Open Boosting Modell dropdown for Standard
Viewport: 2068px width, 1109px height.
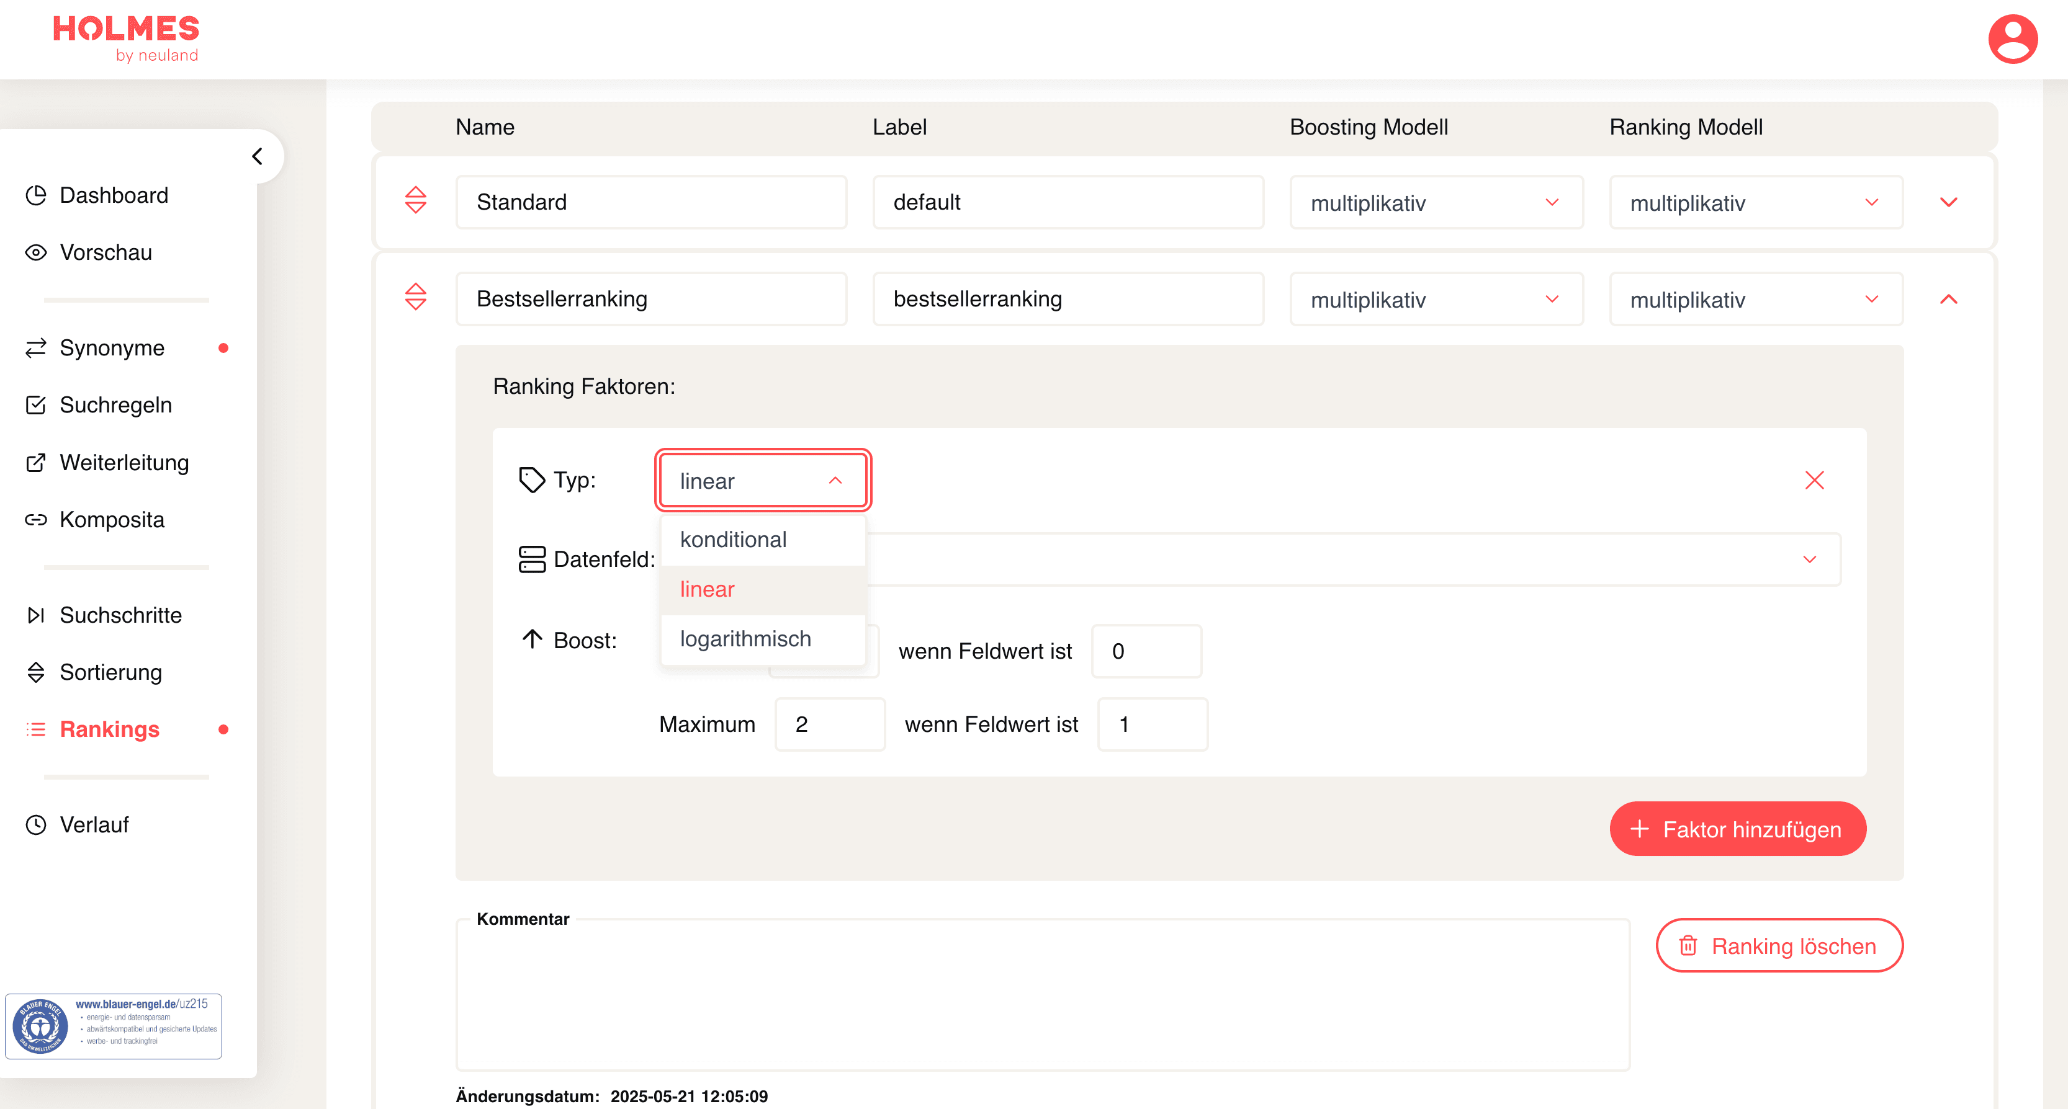[x=1436, y=202]
